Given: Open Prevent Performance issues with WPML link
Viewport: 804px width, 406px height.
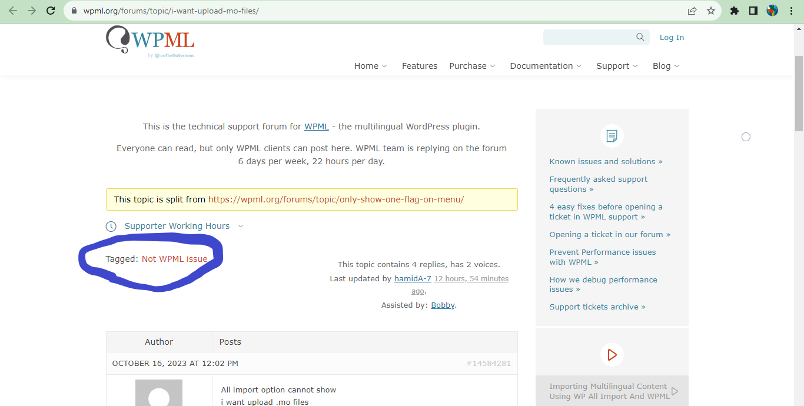Looking at the screenshot, I should tap(603, 257).
